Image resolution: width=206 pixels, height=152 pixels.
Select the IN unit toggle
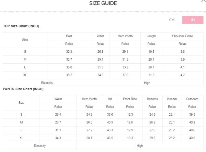pos(193,20)
